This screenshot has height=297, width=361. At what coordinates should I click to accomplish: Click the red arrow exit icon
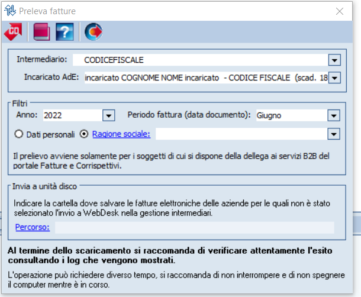tap(94, 32)
